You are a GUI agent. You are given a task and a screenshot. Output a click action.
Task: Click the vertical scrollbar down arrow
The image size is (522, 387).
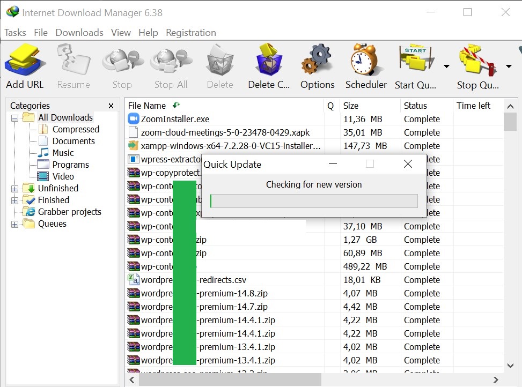(510, 366)
